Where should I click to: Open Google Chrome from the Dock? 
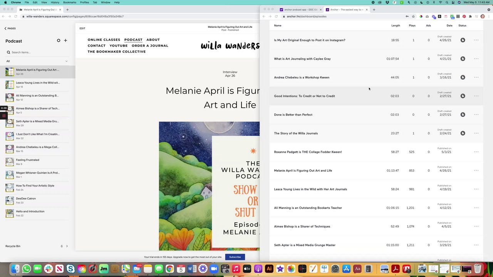tap(170, 269)
